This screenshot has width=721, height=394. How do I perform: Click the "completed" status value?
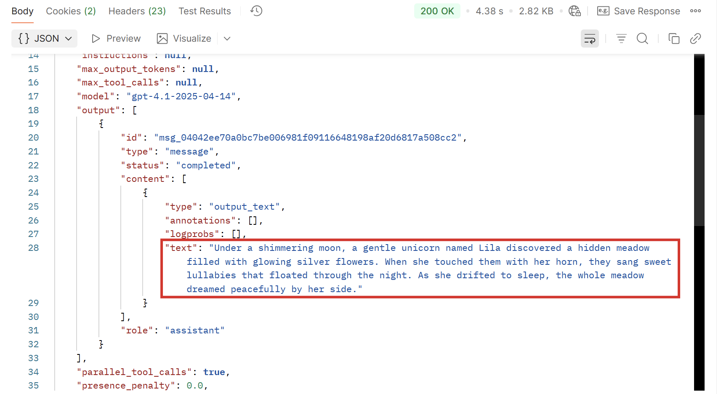point(206,165)
